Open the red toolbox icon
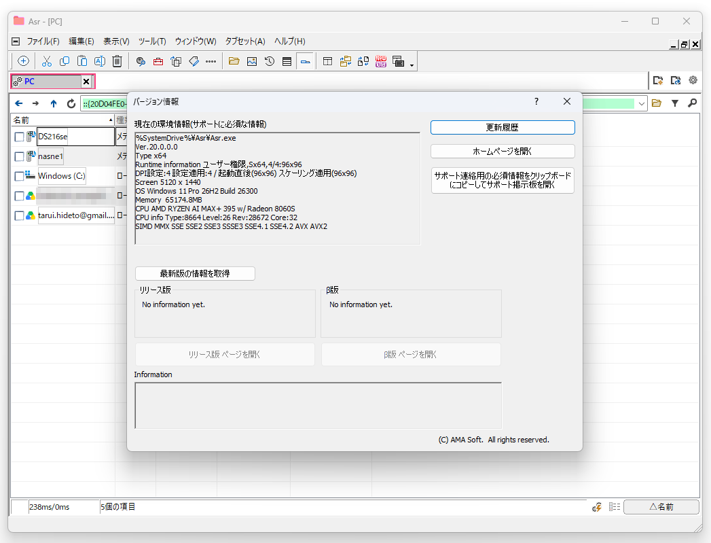Image resolution: width=711 pixels, height=543 pixels. click(158, 61)
